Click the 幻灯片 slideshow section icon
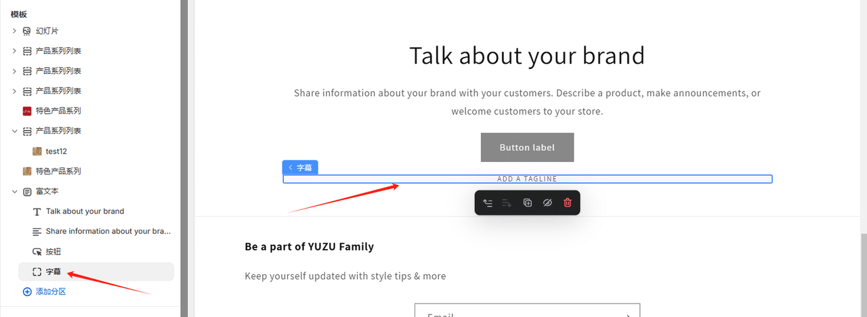Screen dimensions: 867x317 (x=27, y=31)
